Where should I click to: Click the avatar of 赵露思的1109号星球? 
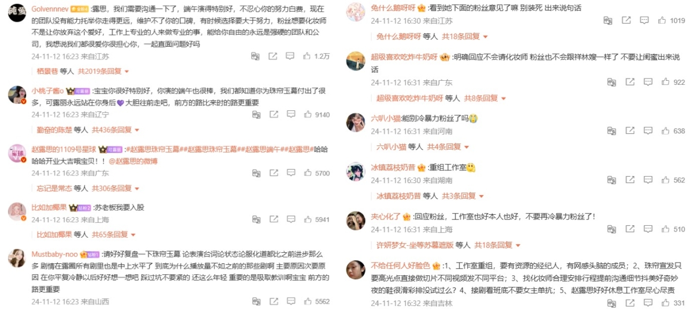click(17, 154)
